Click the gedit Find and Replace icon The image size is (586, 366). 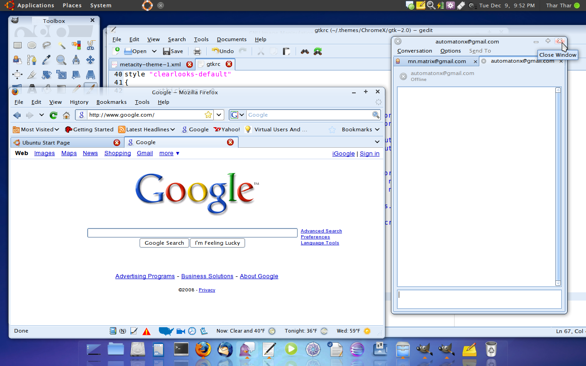click(317, 51)
